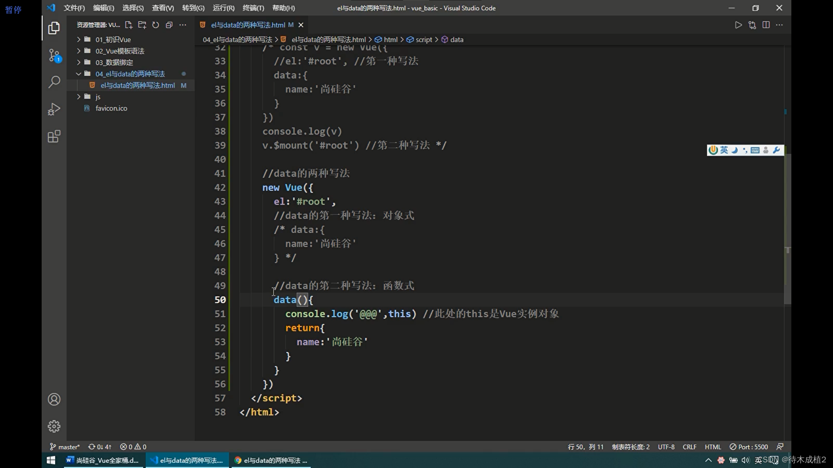Open the 运行(R) menu
This screenshot has height=468, width=833.
point(223,8)
